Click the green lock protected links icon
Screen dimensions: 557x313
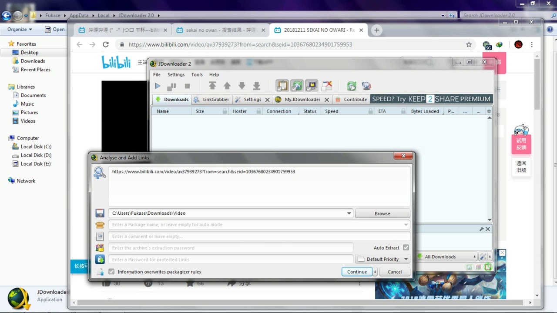(100, 260)
